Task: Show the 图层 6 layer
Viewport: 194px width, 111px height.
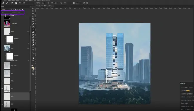Action: coord(2,96)
